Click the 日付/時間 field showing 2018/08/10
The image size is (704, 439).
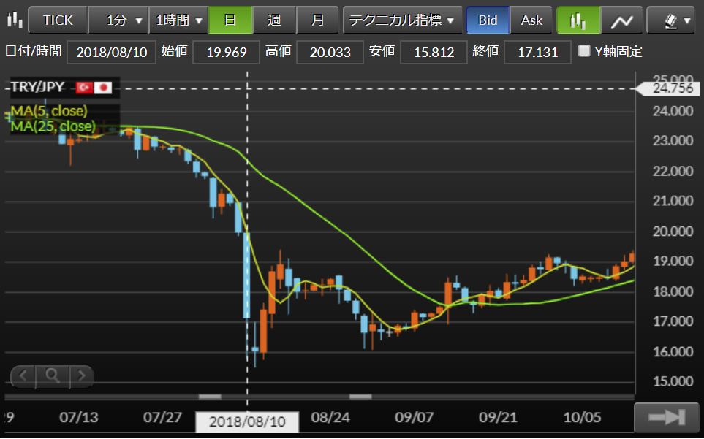(111, 52)
